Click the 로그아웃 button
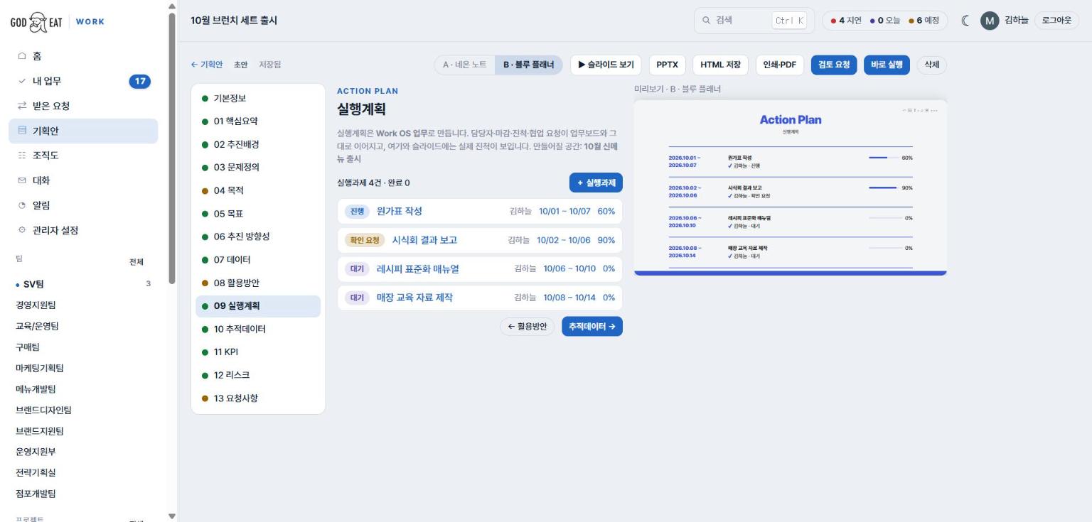Viewport: 1092px width, 522px height. [x=1056, y=21]
